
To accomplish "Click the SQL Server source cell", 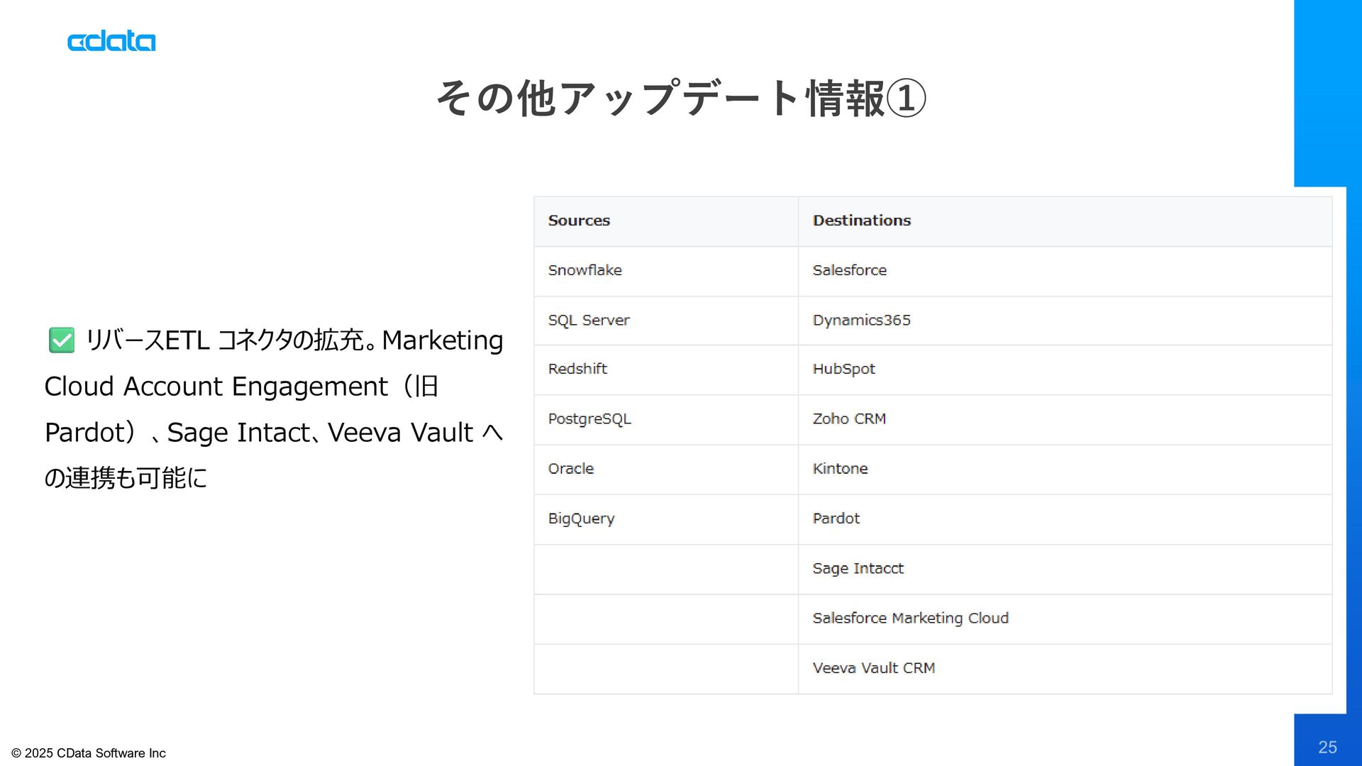I will coord(588,320).
